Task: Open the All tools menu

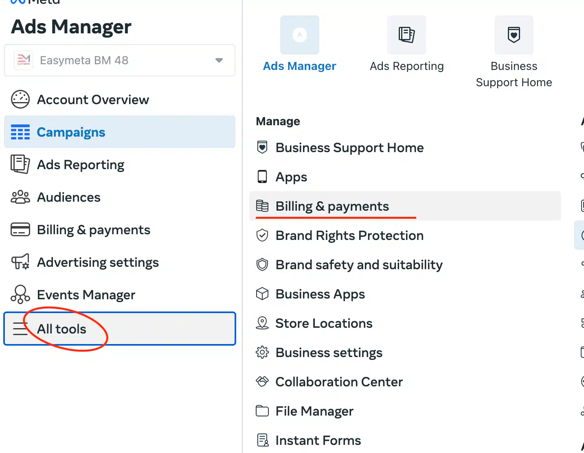Action: [x=120, y=329]
